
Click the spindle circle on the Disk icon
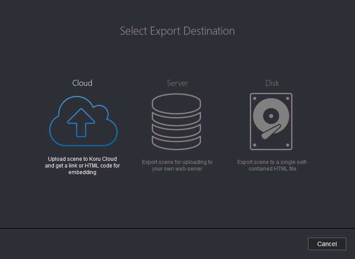tap(272, 116)
